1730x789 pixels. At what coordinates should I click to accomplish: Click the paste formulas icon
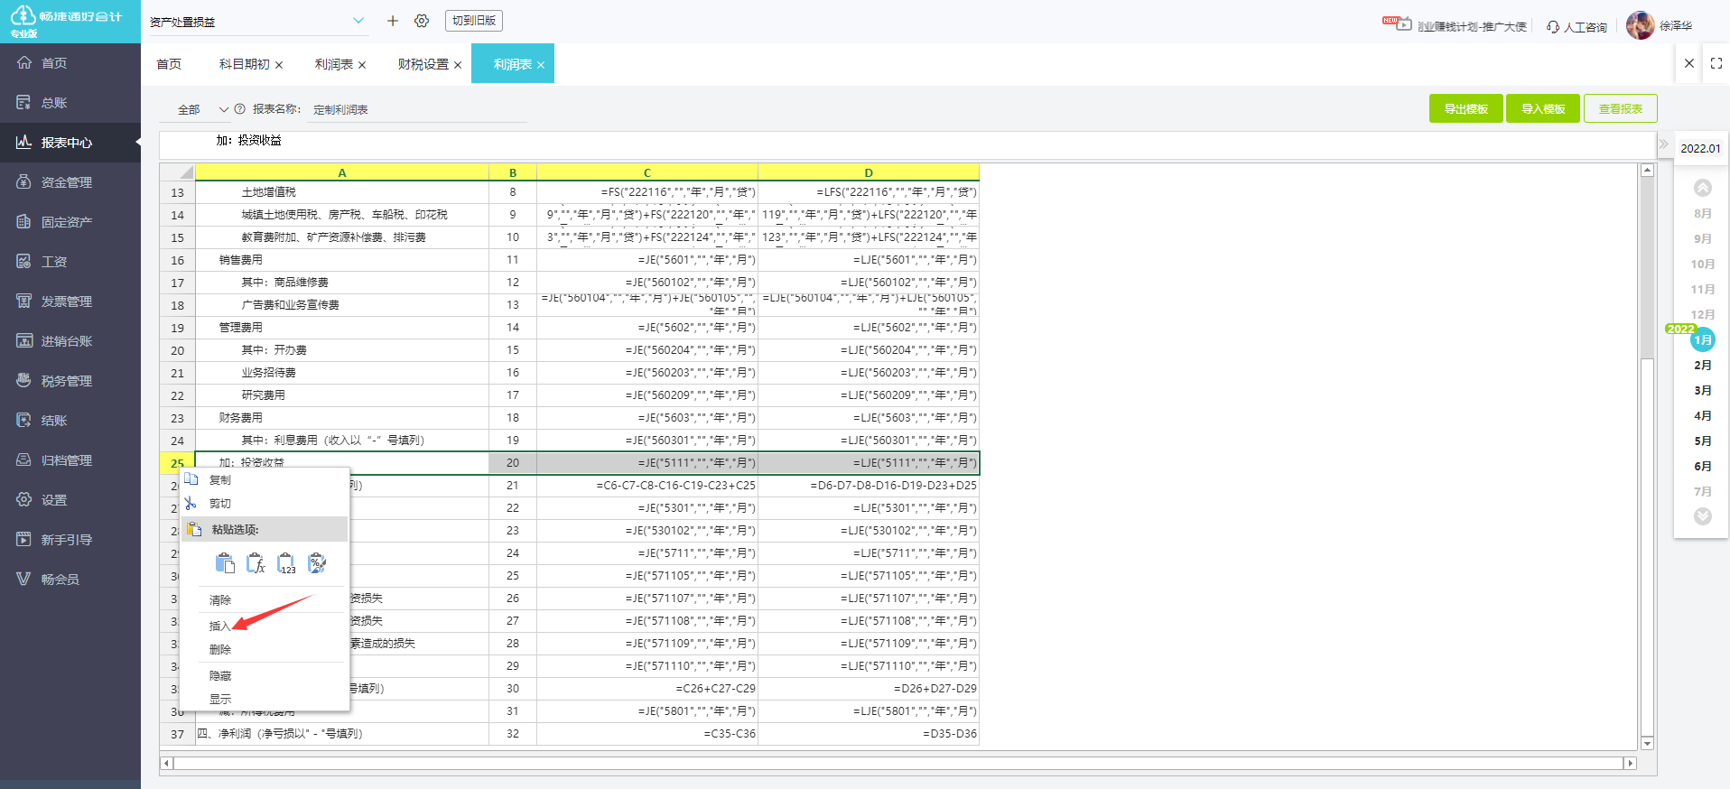[x=256, y=563]
